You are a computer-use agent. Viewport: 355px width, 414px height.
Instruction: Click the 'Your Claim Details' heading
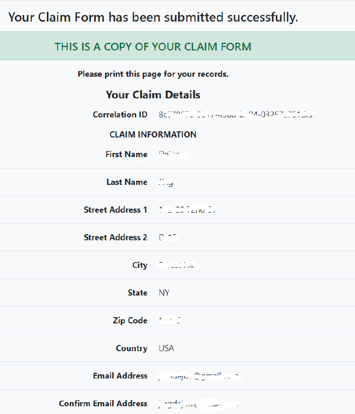[153, 95]
